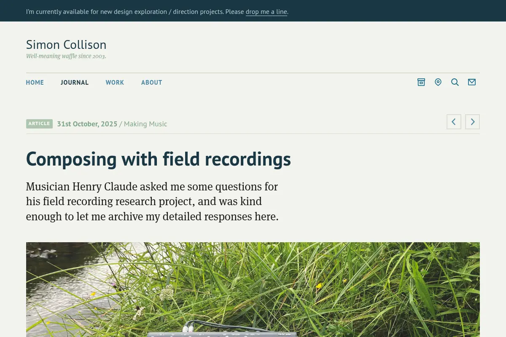Click the date 31st October, 2025
Screen dimensions: 506x337
87,124
